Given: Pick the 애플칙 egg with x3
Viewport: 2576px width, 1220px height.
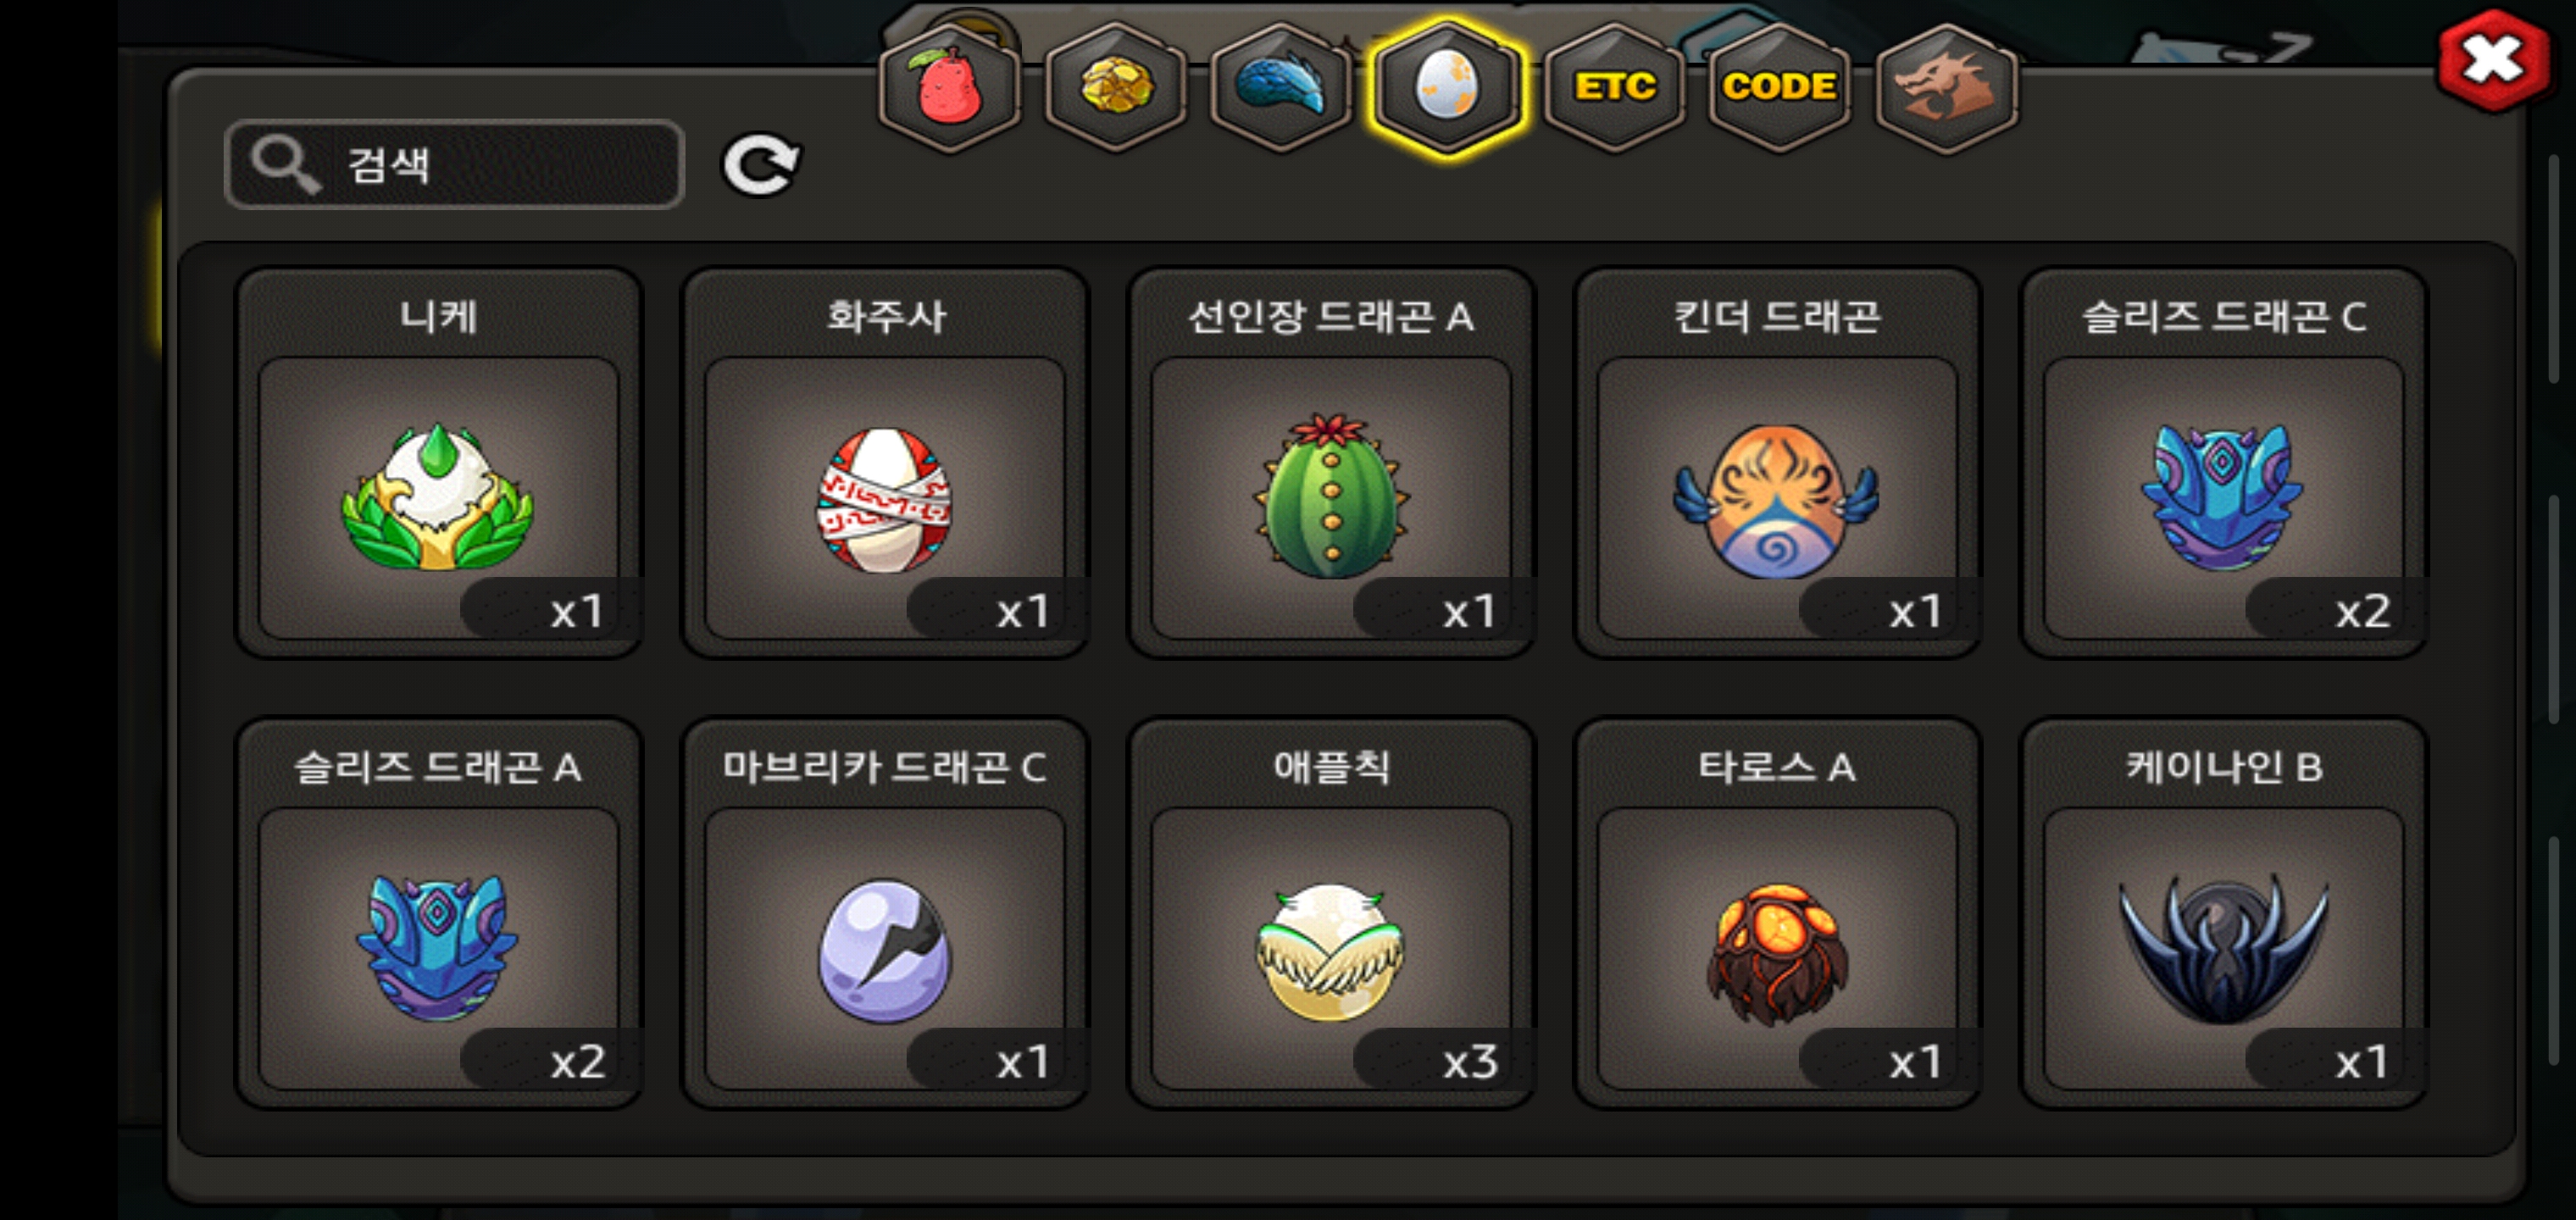Looking at the screenshot, I should (x=1331, y=913).
